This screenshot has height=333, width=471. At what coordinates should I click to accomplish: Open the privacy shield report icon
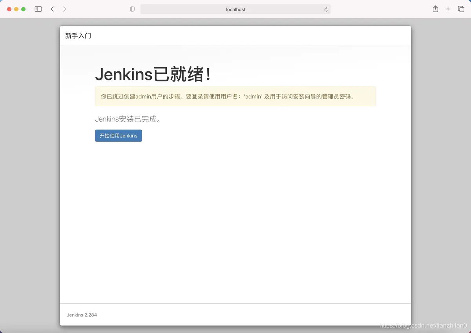(132, 9)
